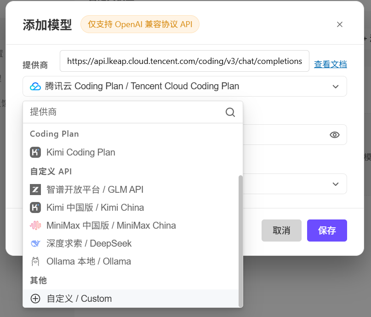
Task: Click the Ollama llama logo icon
Action: pos(35,261)
